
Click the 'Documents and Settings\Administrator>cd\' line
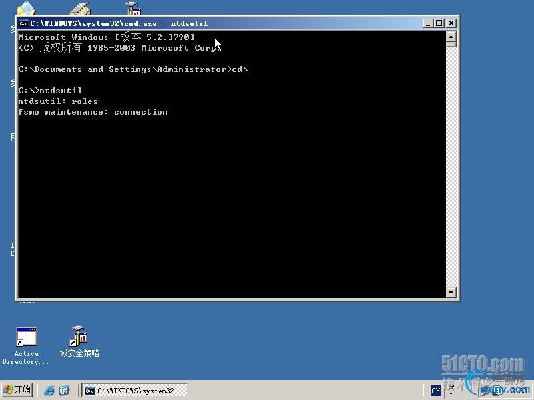tap(133, 69)
